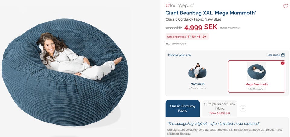Click the 'Choose your size' heading
Image resolution: width=290 pixels, height=137 pixels.
tap(179, 55)
